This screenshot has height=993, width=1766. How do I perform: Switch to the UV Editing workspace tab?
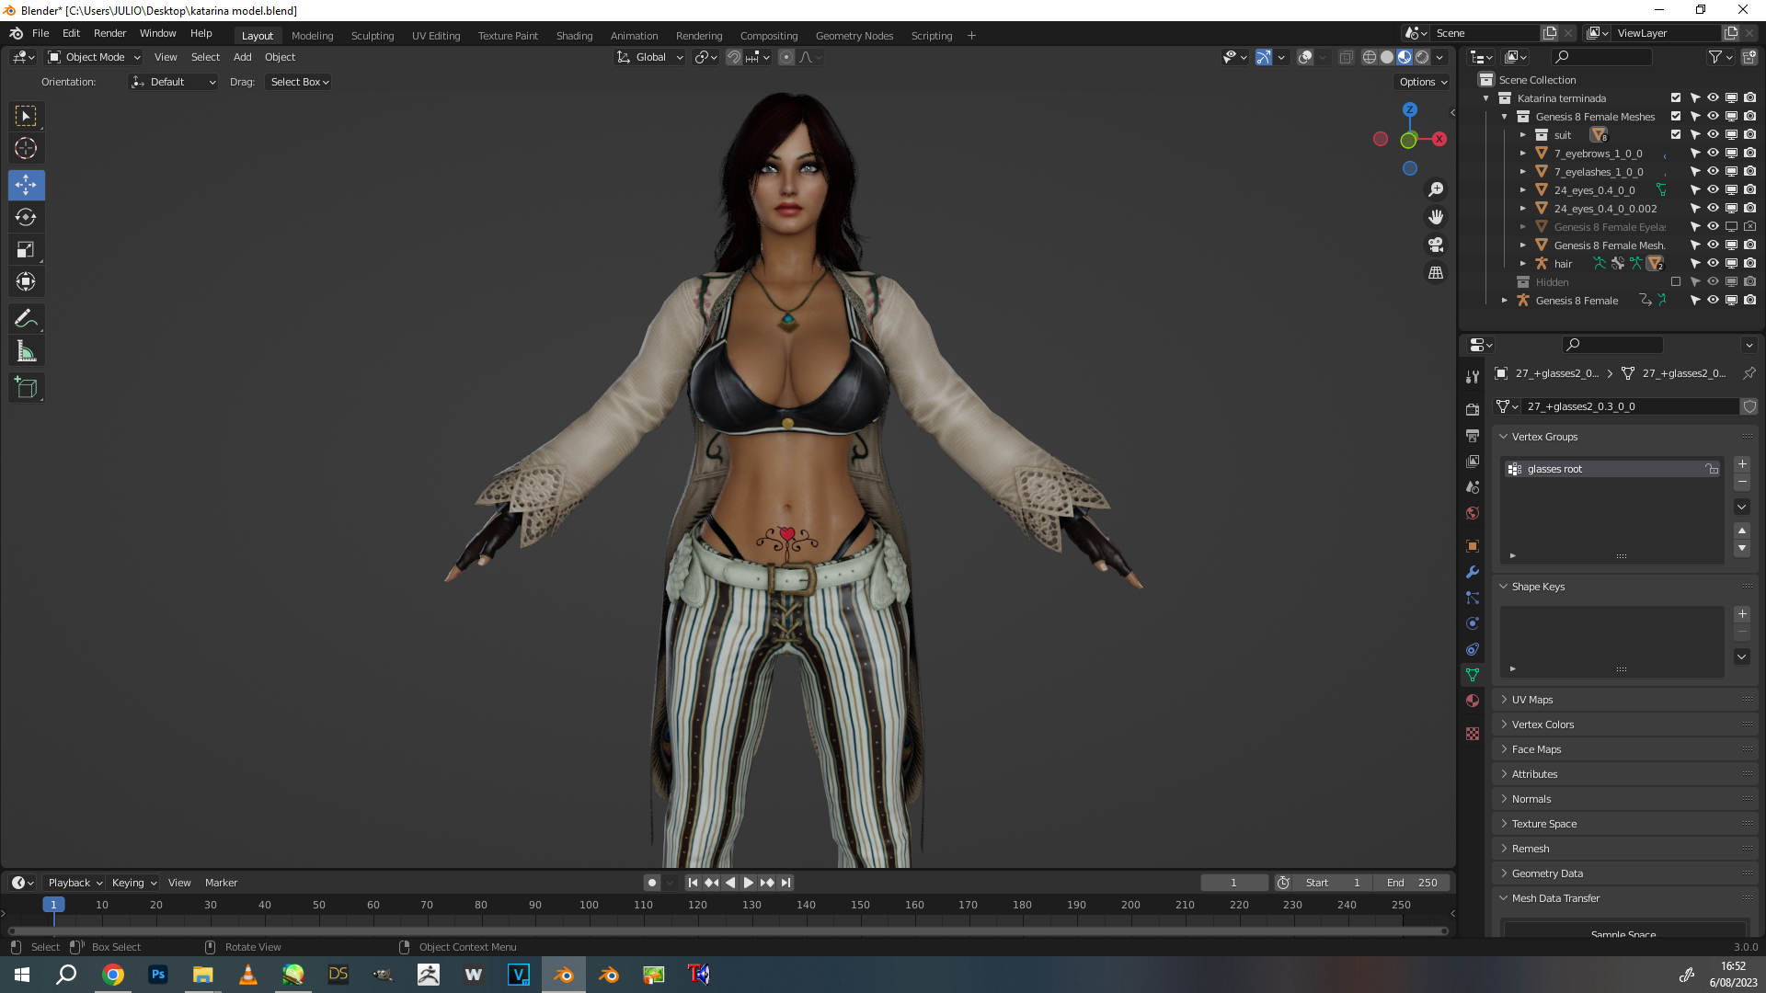tap(436, 36)
